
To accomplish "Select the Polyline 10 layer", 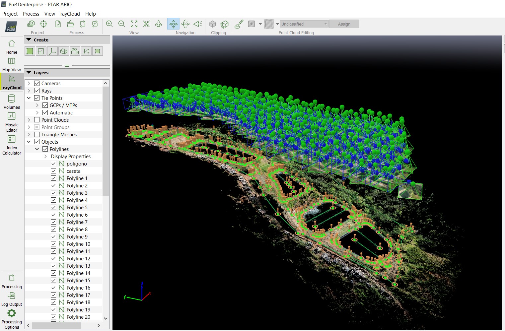I will (78, 244).
